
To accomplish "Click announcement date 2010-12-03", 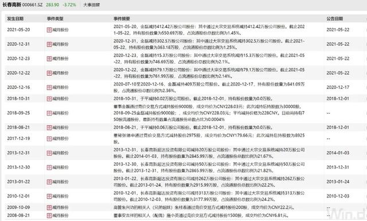I will [x=338, y=196].
